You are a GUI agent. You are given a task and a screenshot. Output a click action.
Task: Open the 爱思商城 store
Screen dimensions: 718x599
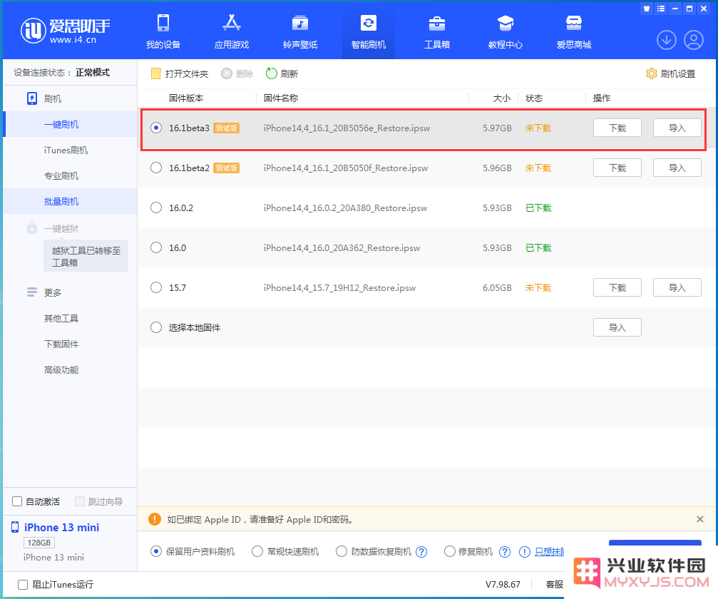[x=574, y=31]
